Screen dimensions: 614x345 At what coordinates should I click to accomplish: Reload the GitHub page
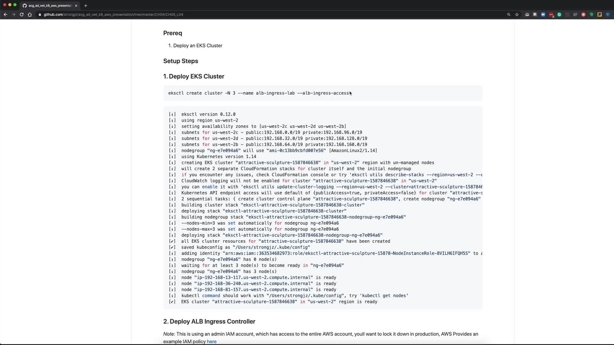[21, 14]
